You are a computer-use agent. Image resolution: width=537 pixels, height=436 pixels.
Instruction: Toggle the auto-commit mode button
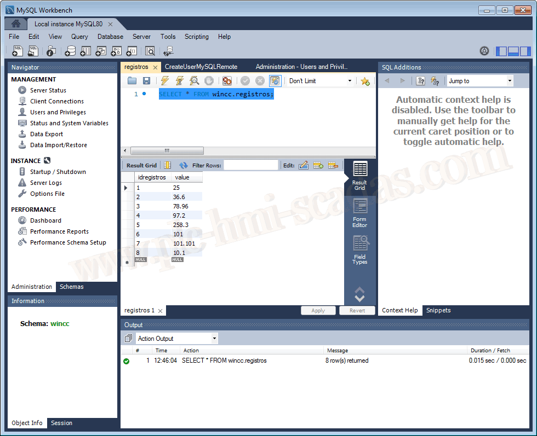coord(275,81)
